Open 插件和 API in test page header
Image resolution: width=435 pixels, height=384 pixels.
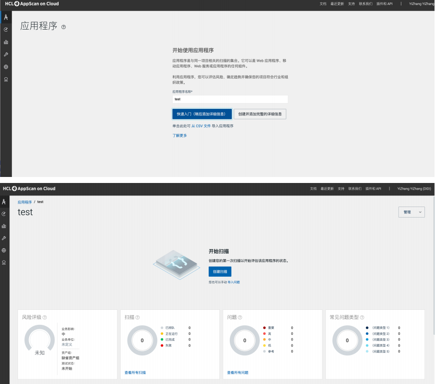point(373,188)
